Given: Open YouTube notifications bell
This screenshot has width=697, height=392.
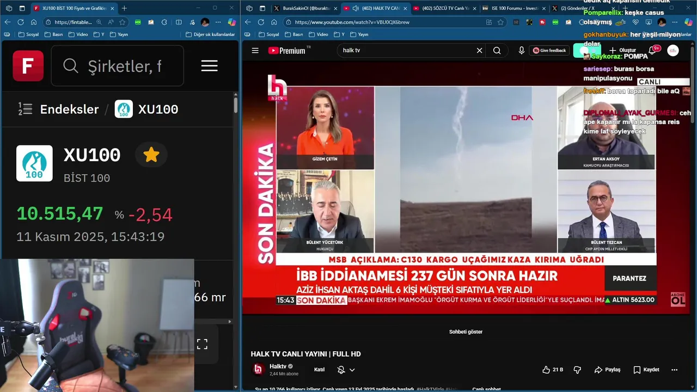Looking at the screenshot, I should [652, 50].
